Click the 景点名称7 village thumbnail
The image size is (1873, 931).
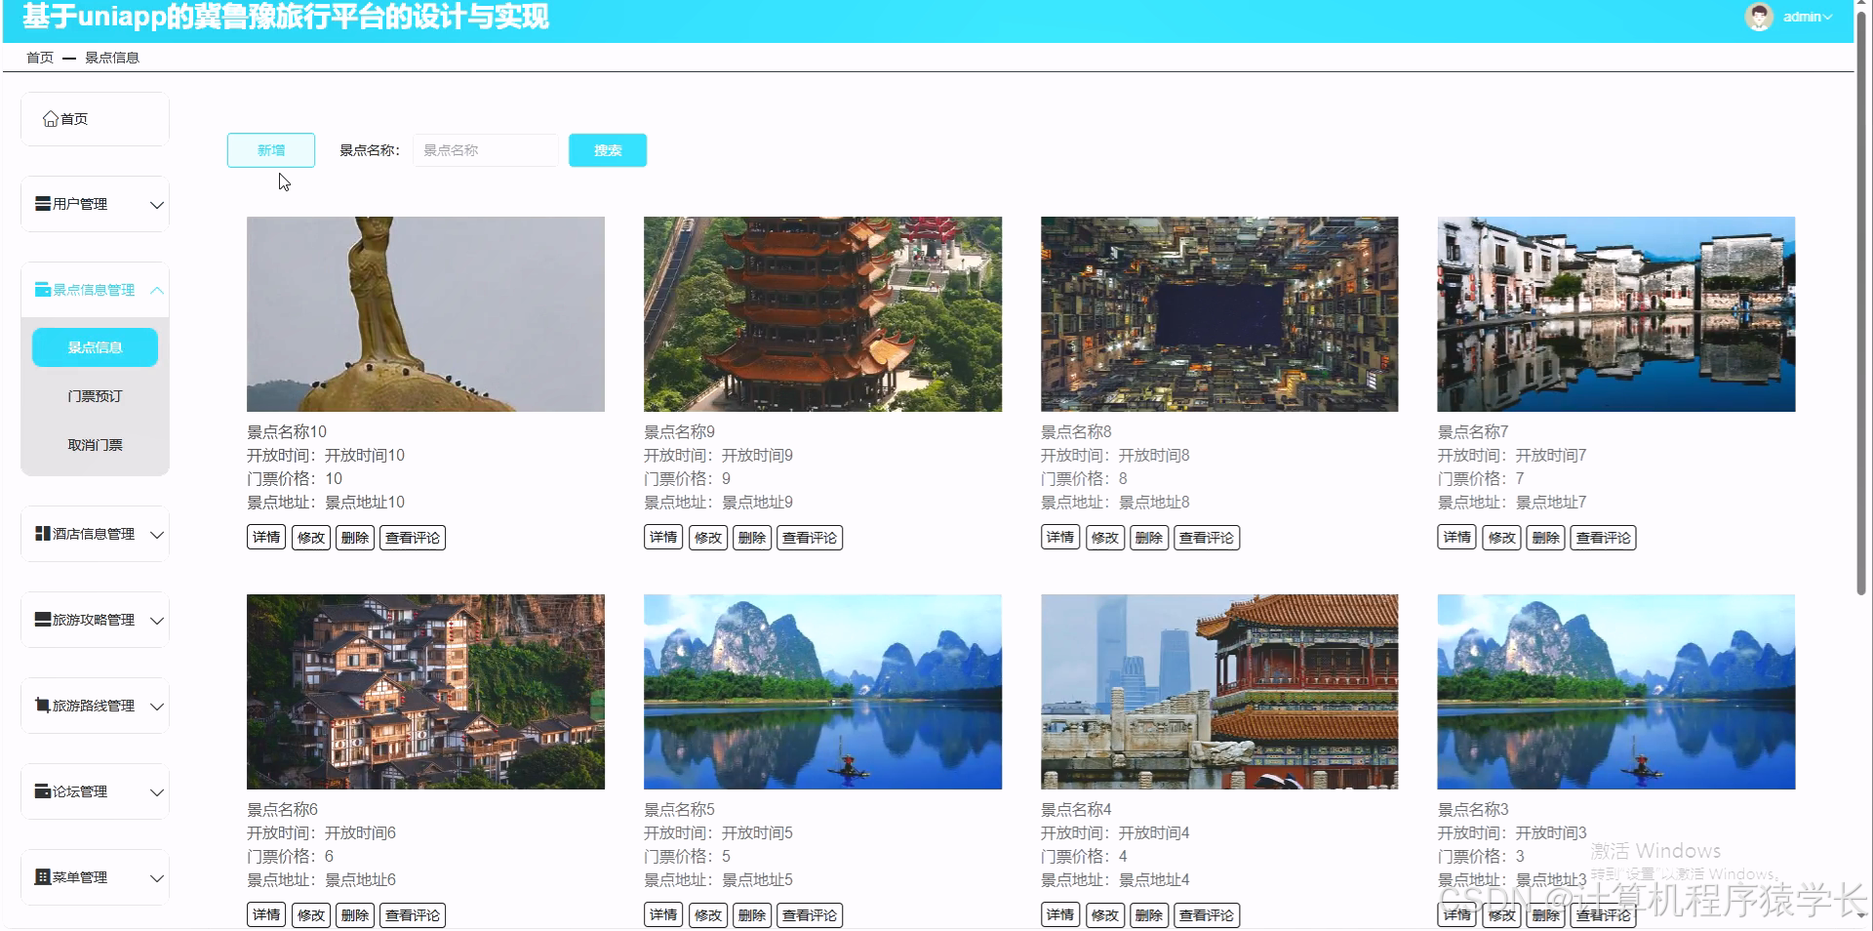[x=1615, y=314]
